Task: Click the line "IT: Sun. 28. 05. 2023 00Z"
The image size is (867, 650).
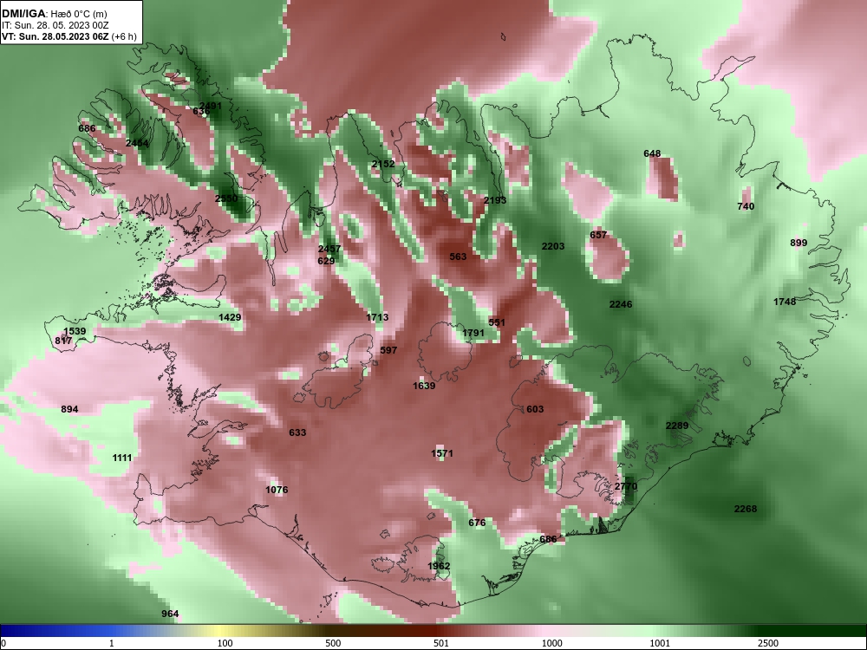Action: [54, 25]
